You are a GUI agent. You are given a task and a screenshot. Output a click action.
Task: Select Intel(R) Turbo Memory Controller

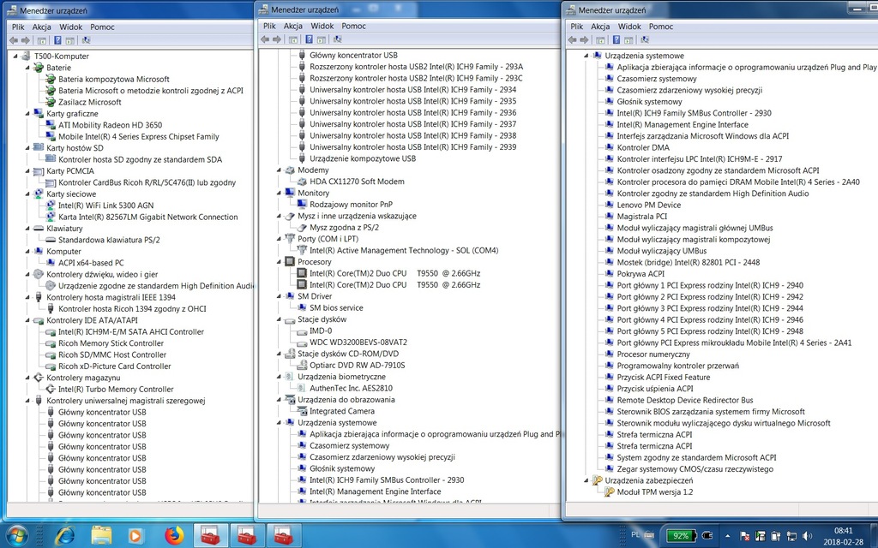coord(116,390)
